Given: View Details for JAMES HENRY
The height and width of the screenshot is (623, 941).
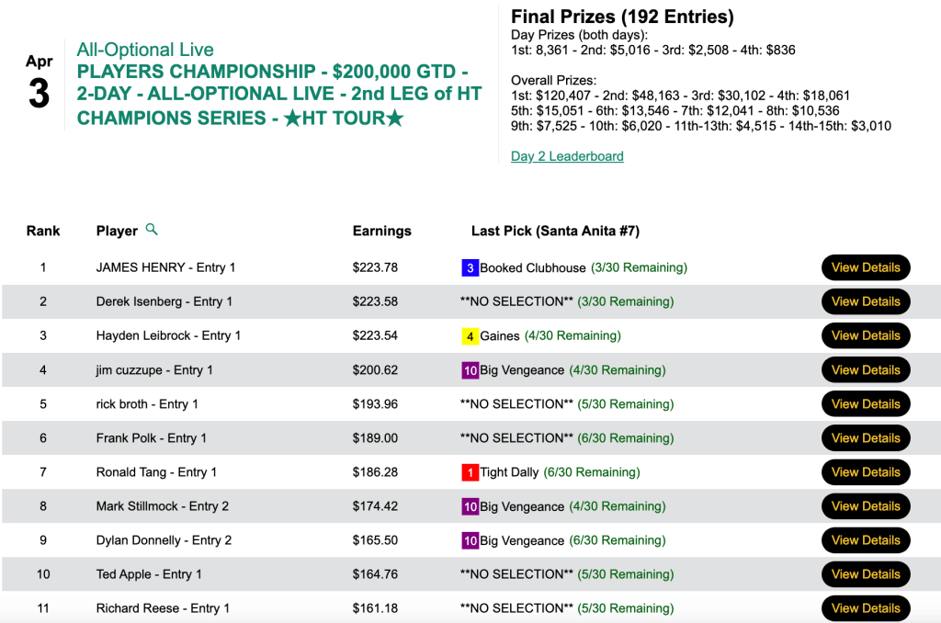Looking at the screenshot, I should [x=865, y=267].
